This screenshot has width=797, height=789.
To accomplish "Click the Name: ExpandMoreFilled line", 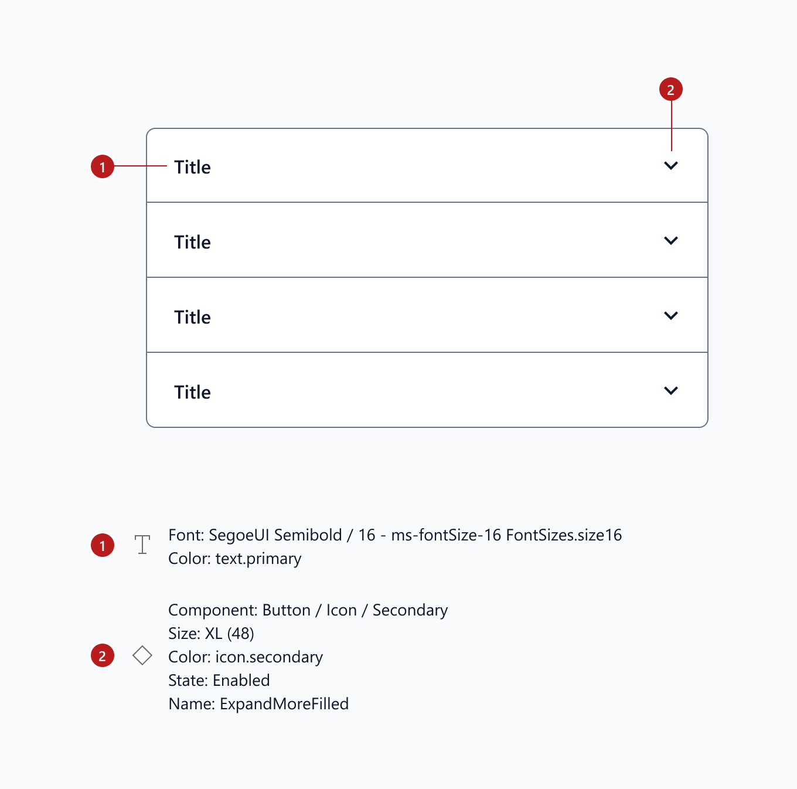I will (x=258, y=704).
